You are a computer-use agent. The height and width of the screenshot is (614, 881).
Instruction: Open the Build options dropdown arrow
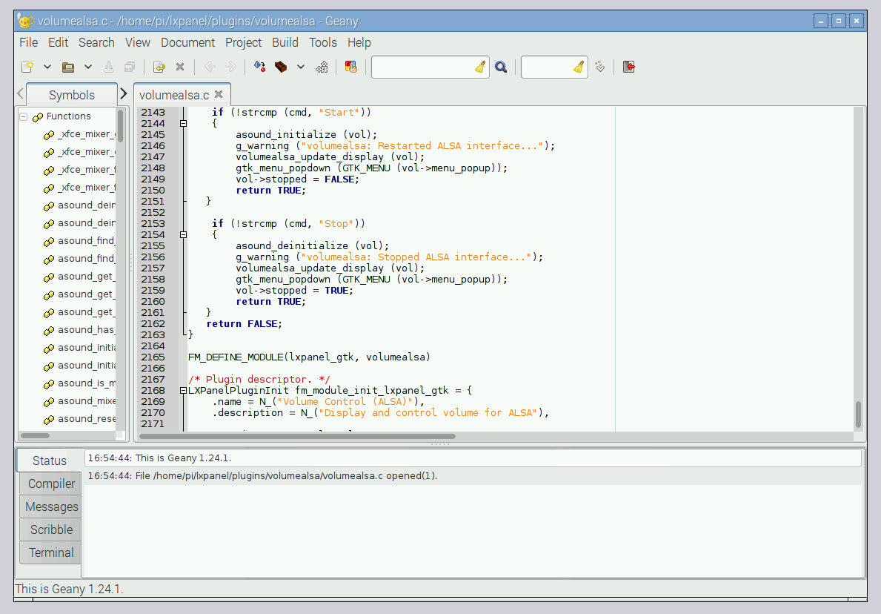tap(301, 67)
